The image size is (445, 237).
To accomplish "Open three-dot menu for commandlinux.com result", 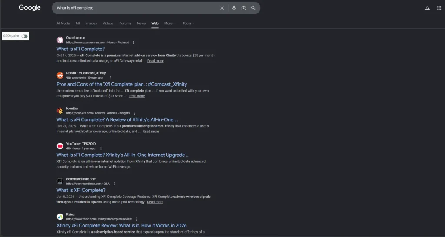I will pyautogui.click(x=114, y=184).
